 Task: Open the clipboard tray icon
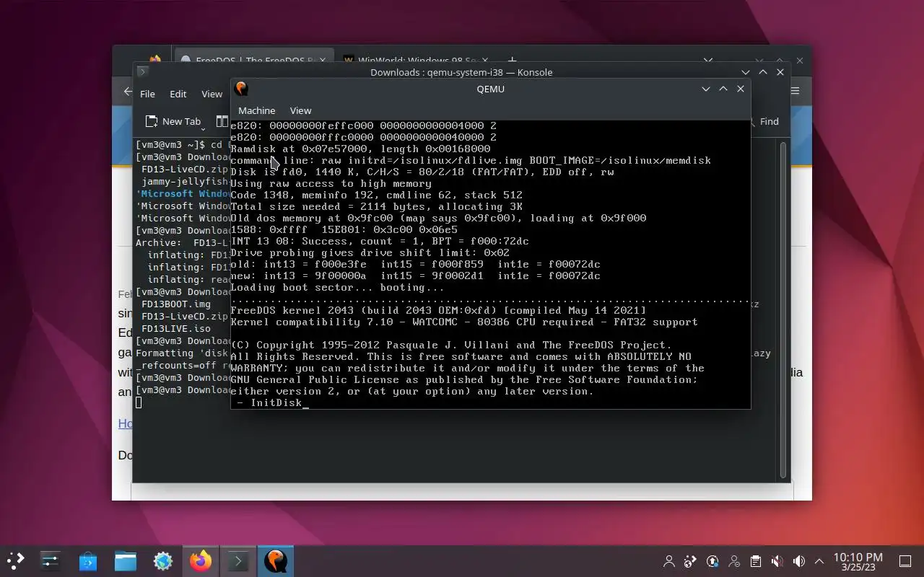[x=756, y=561]
